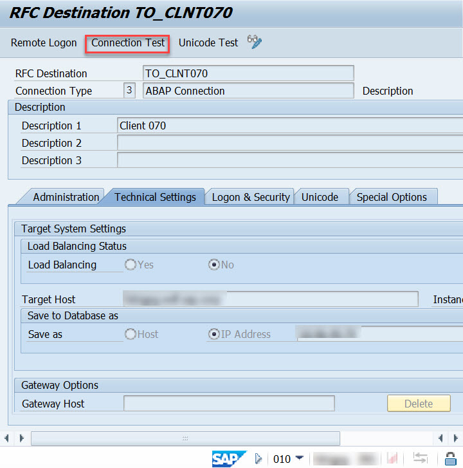Click the Description 1 field 'Client 070'

[290, 126]
